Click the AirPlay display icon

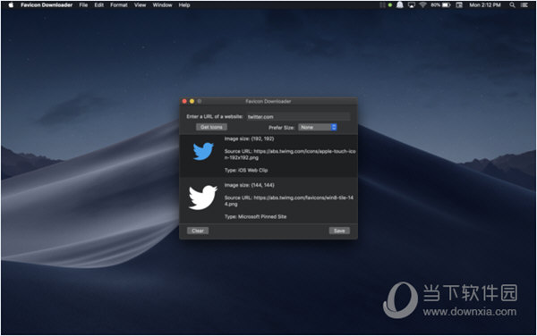tap(412, 4)
